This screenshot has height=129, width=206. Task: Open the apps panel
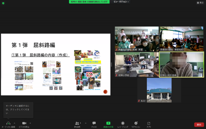[x=149, y=123]
